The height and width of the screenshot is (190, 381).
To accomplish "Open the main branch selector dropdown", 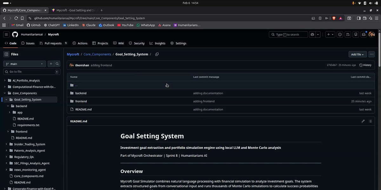I will (x=25, y=64).
